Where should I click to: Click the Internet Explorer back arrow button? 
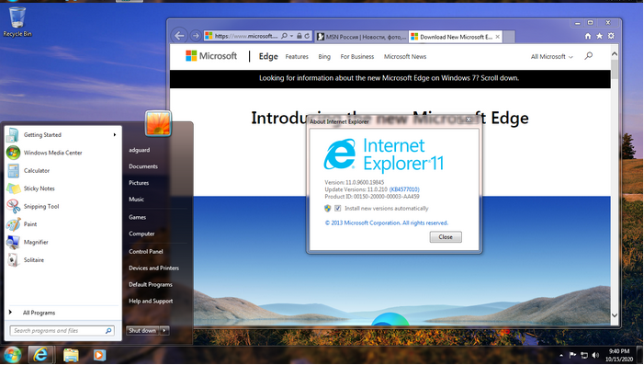tap(179, 36)
